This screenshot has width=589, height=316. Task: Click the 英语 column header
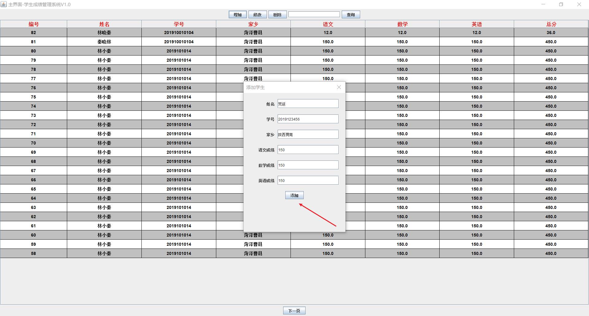[477, 24]
